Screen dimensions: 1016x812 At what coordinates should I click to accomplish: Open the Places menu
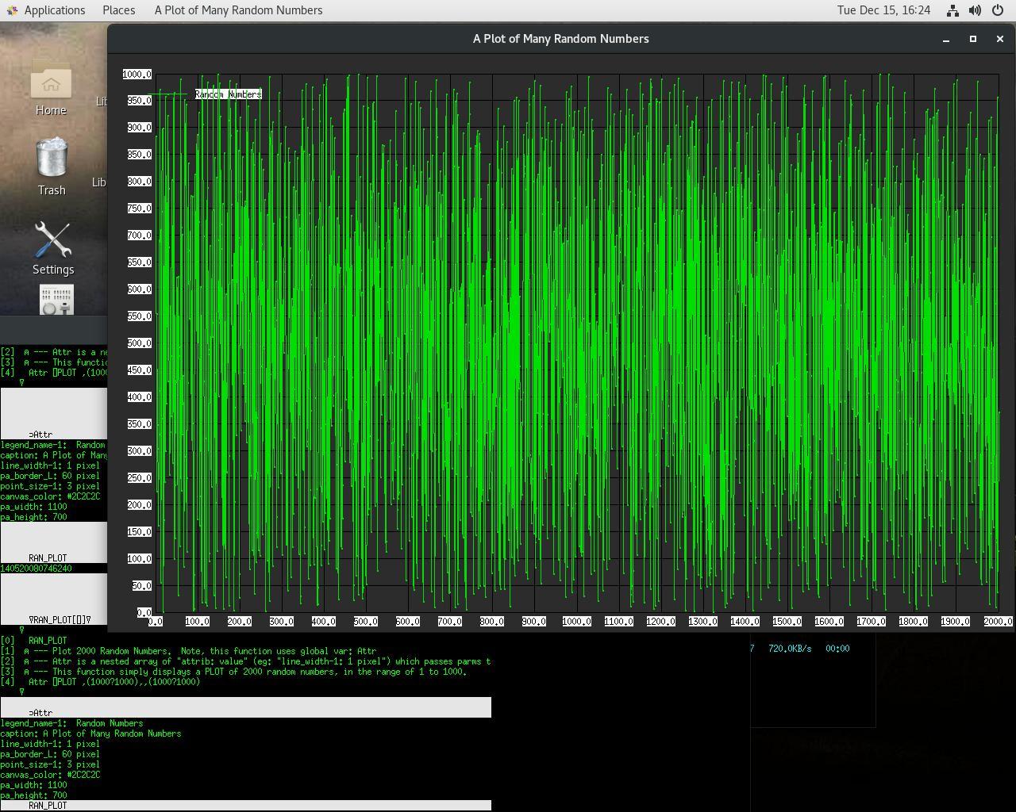pos(119,10)
